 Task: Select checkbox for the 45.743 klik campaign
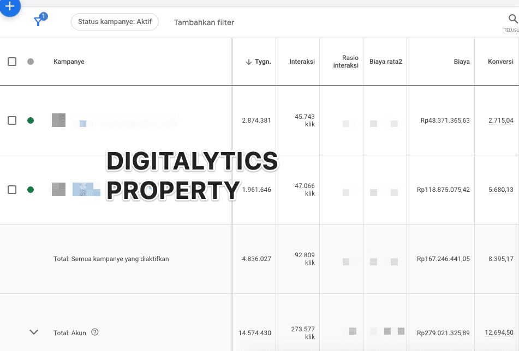click(12, 120)
